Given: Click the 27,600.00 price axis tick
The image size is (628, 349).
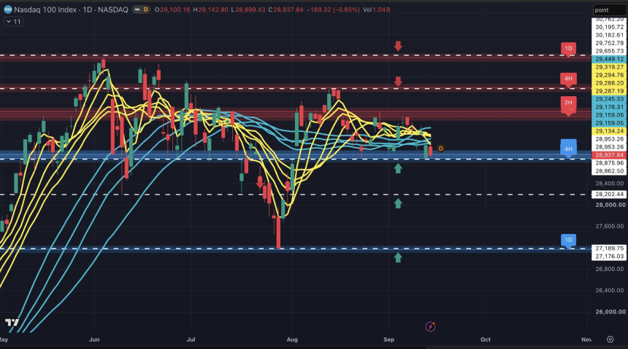Looking at the screenshot, I should point(609,227).
